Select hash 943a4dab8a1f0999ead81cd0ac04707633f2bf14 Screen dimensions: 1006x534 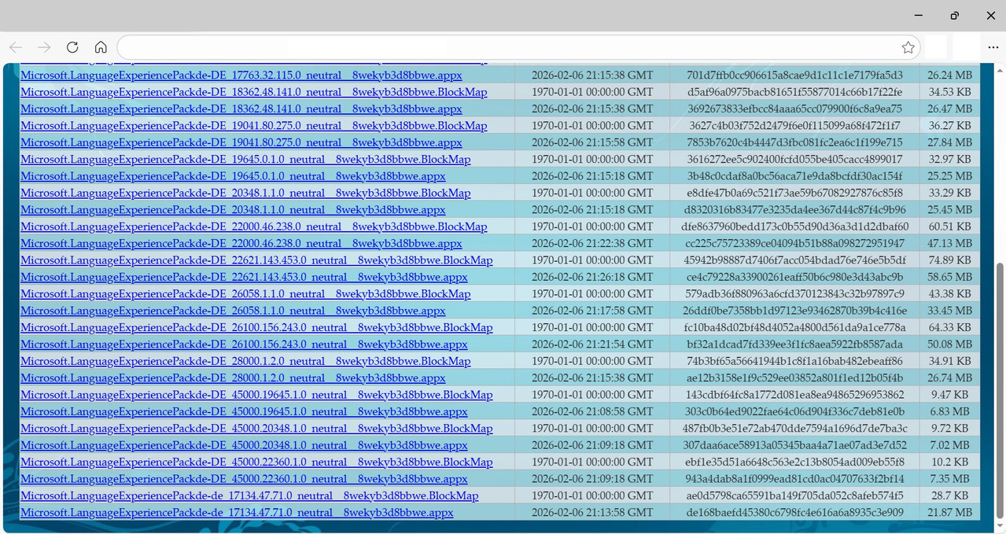click(794, 479)
